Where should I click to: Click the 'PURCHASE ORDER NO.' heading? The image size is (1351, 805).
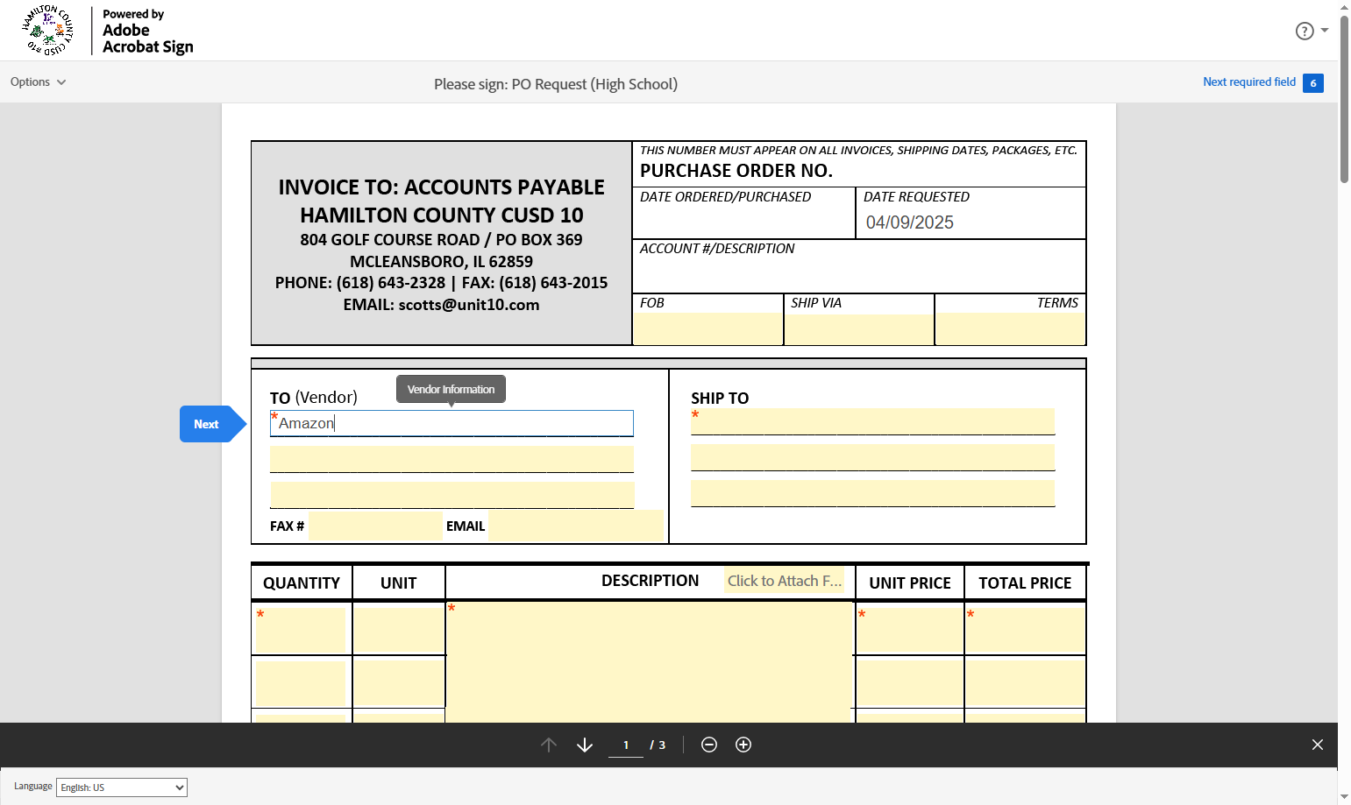pos(736,171)
